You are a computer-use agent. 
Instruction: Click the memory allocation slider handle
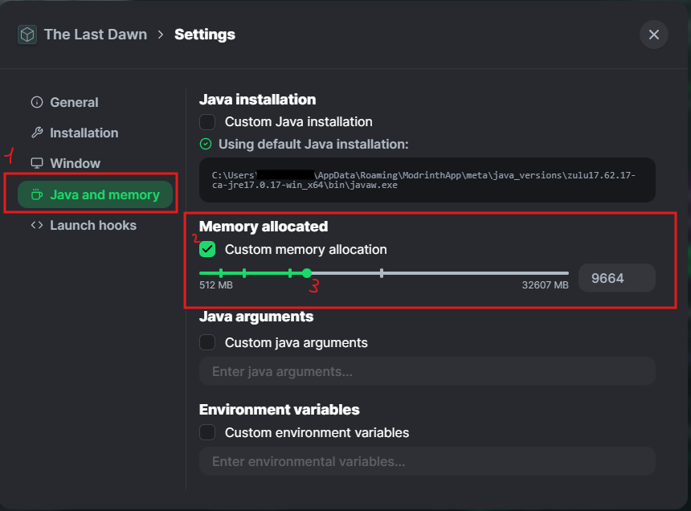tap(307, 273)
